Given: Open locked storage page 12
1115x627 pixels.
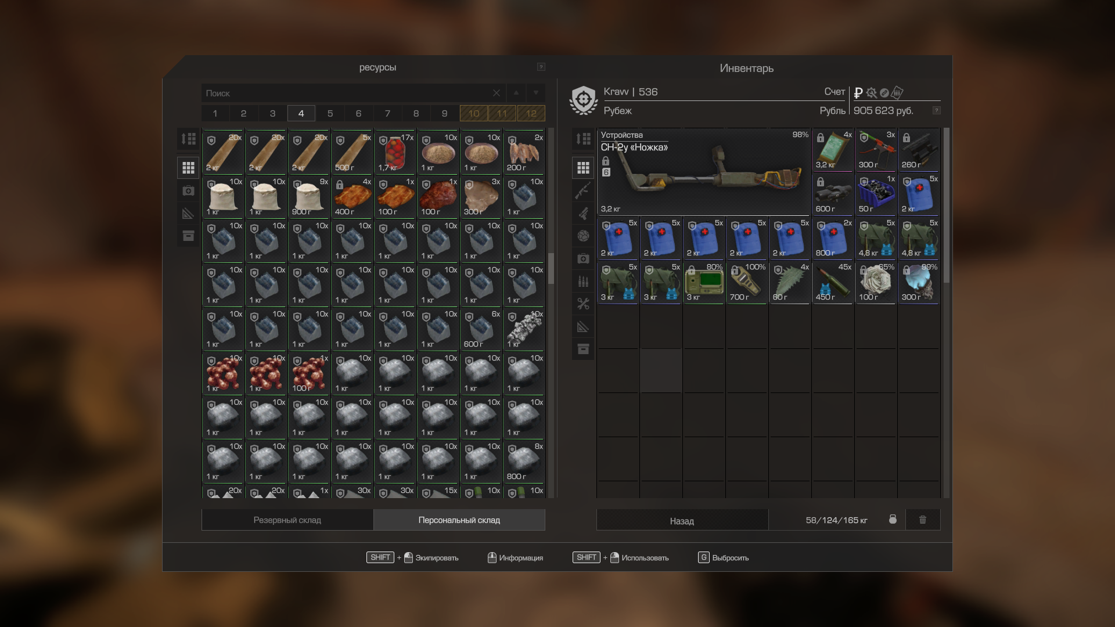Looking at the screenshot, I should click(531, 113).
